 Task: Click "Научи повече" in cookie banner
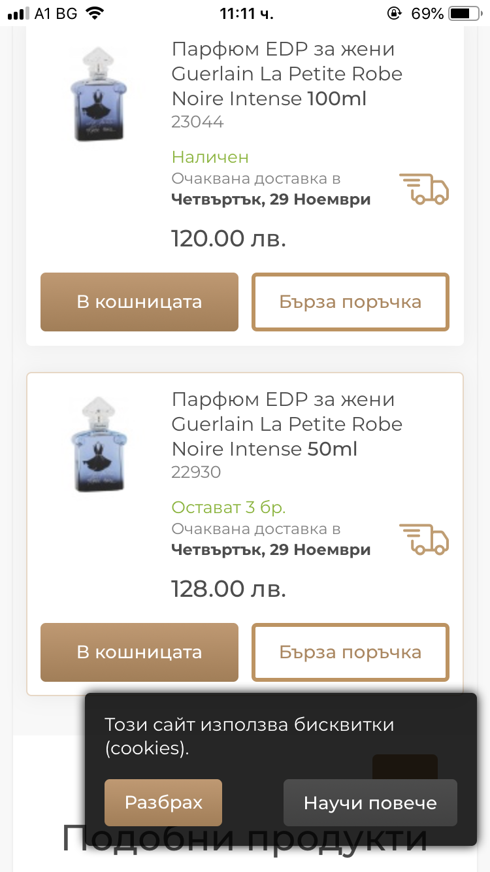(x=370, y=803)
